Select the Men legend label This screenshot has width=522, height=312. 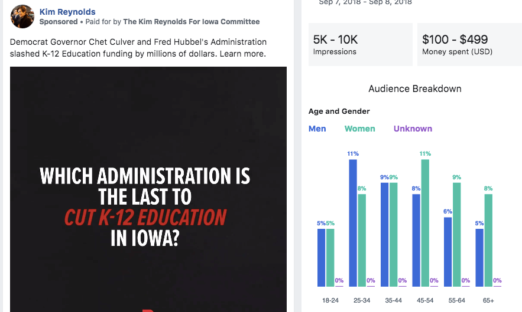(x=317, y=129)
